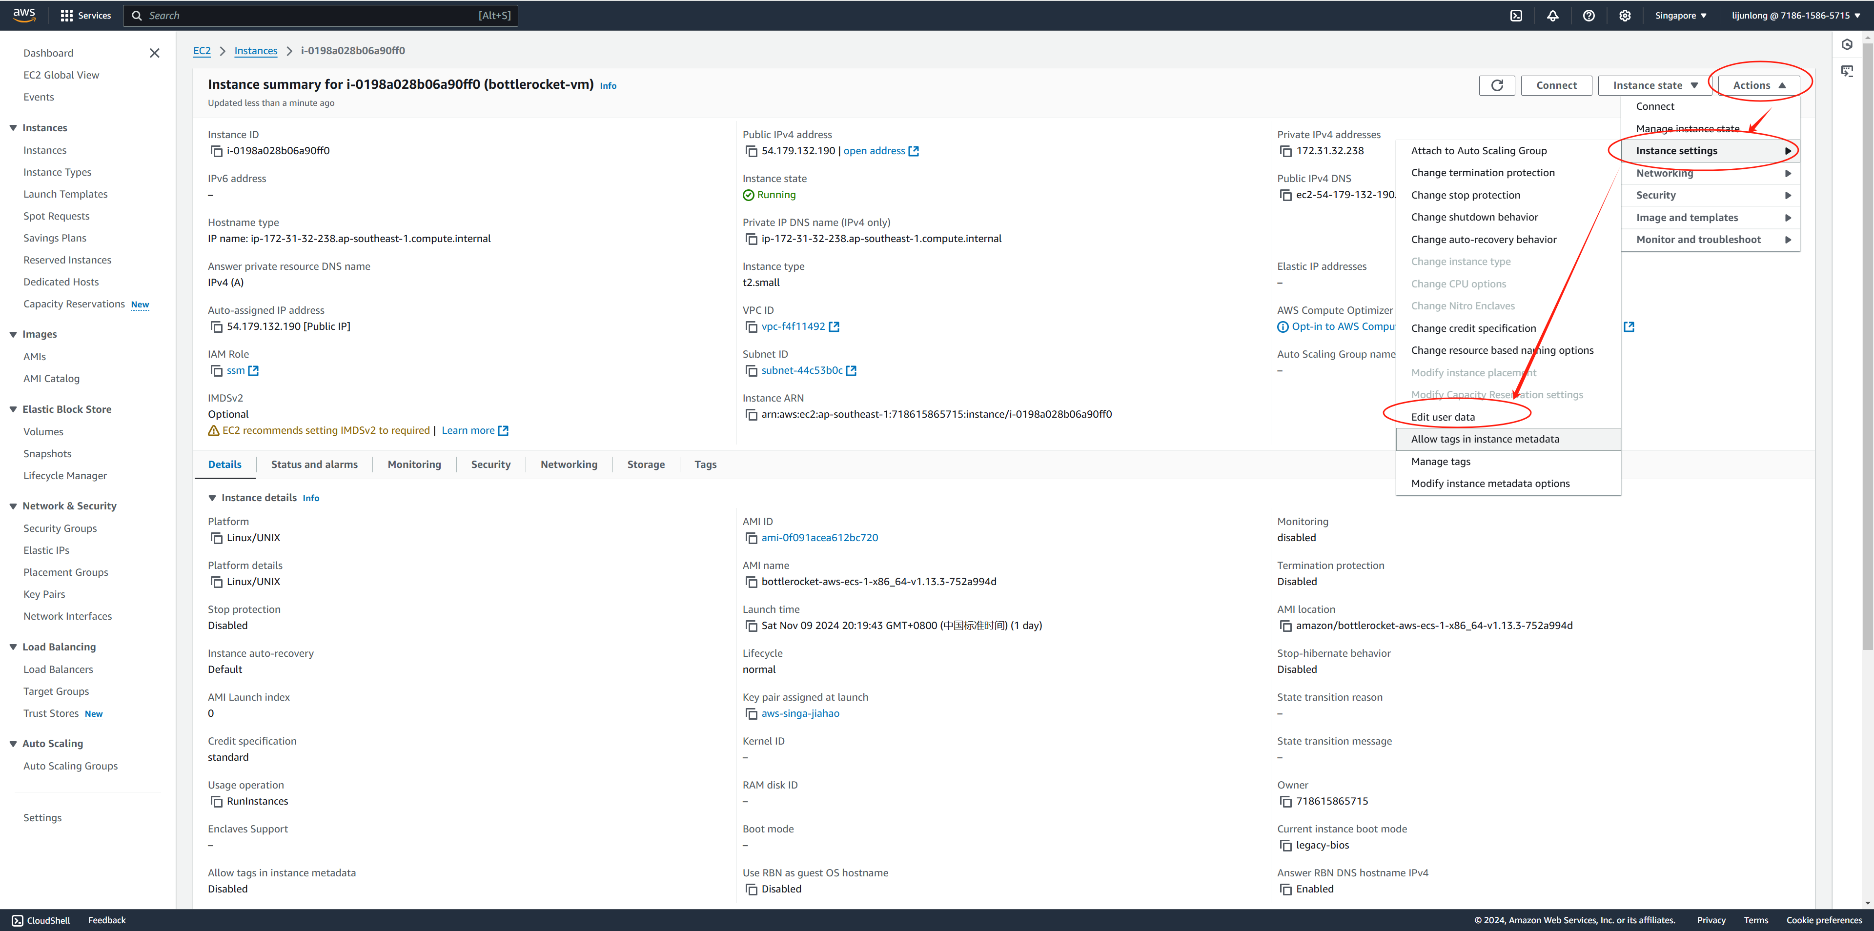
Task: Copy the Launch time value
Action: click(751, 626)
